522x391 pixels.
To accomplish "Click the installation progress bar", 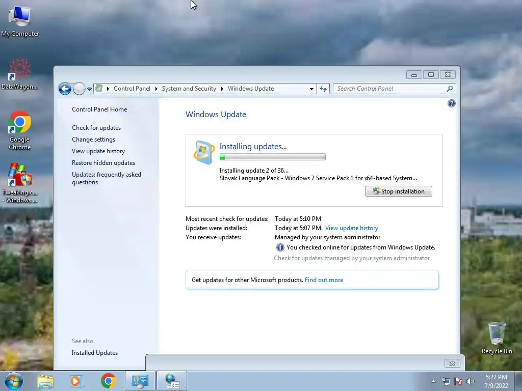I will click(x=272, y=157).
